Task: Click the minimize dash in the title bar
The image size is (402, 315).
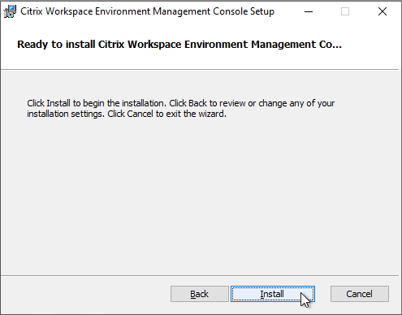Action: click(309, 11)
